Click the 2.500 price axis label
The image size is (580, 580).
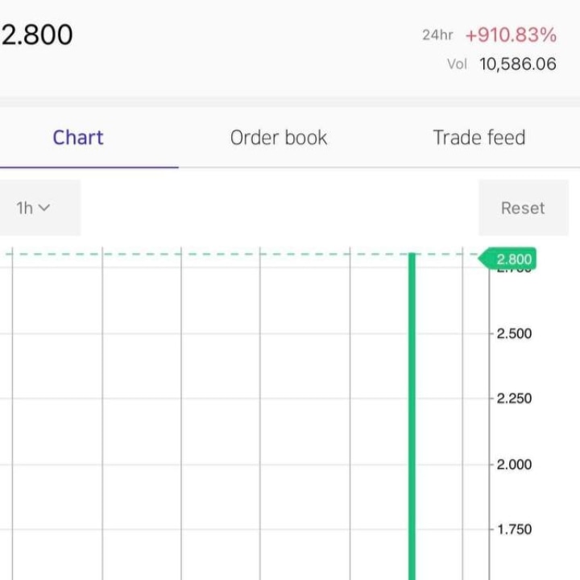point(514,333)
